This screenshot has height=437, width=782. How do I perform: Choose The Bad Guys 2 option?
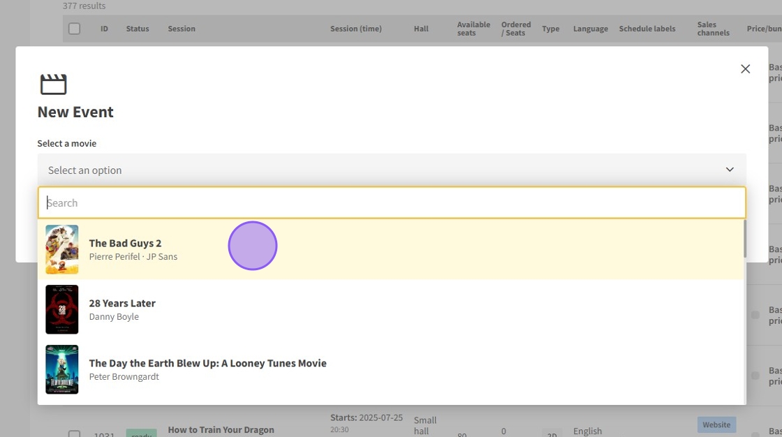click(126, 244)
